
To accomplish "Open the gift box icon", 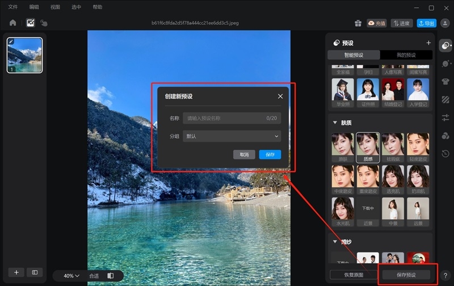I will [x=358, y=23].
